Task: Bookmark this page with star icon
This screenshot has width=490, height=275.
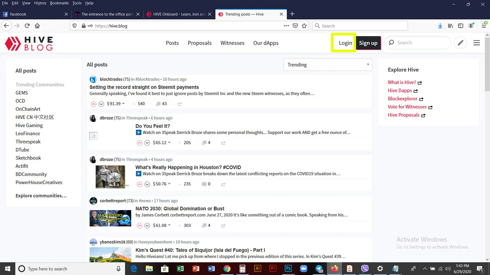Action: (x=304, y=26)
